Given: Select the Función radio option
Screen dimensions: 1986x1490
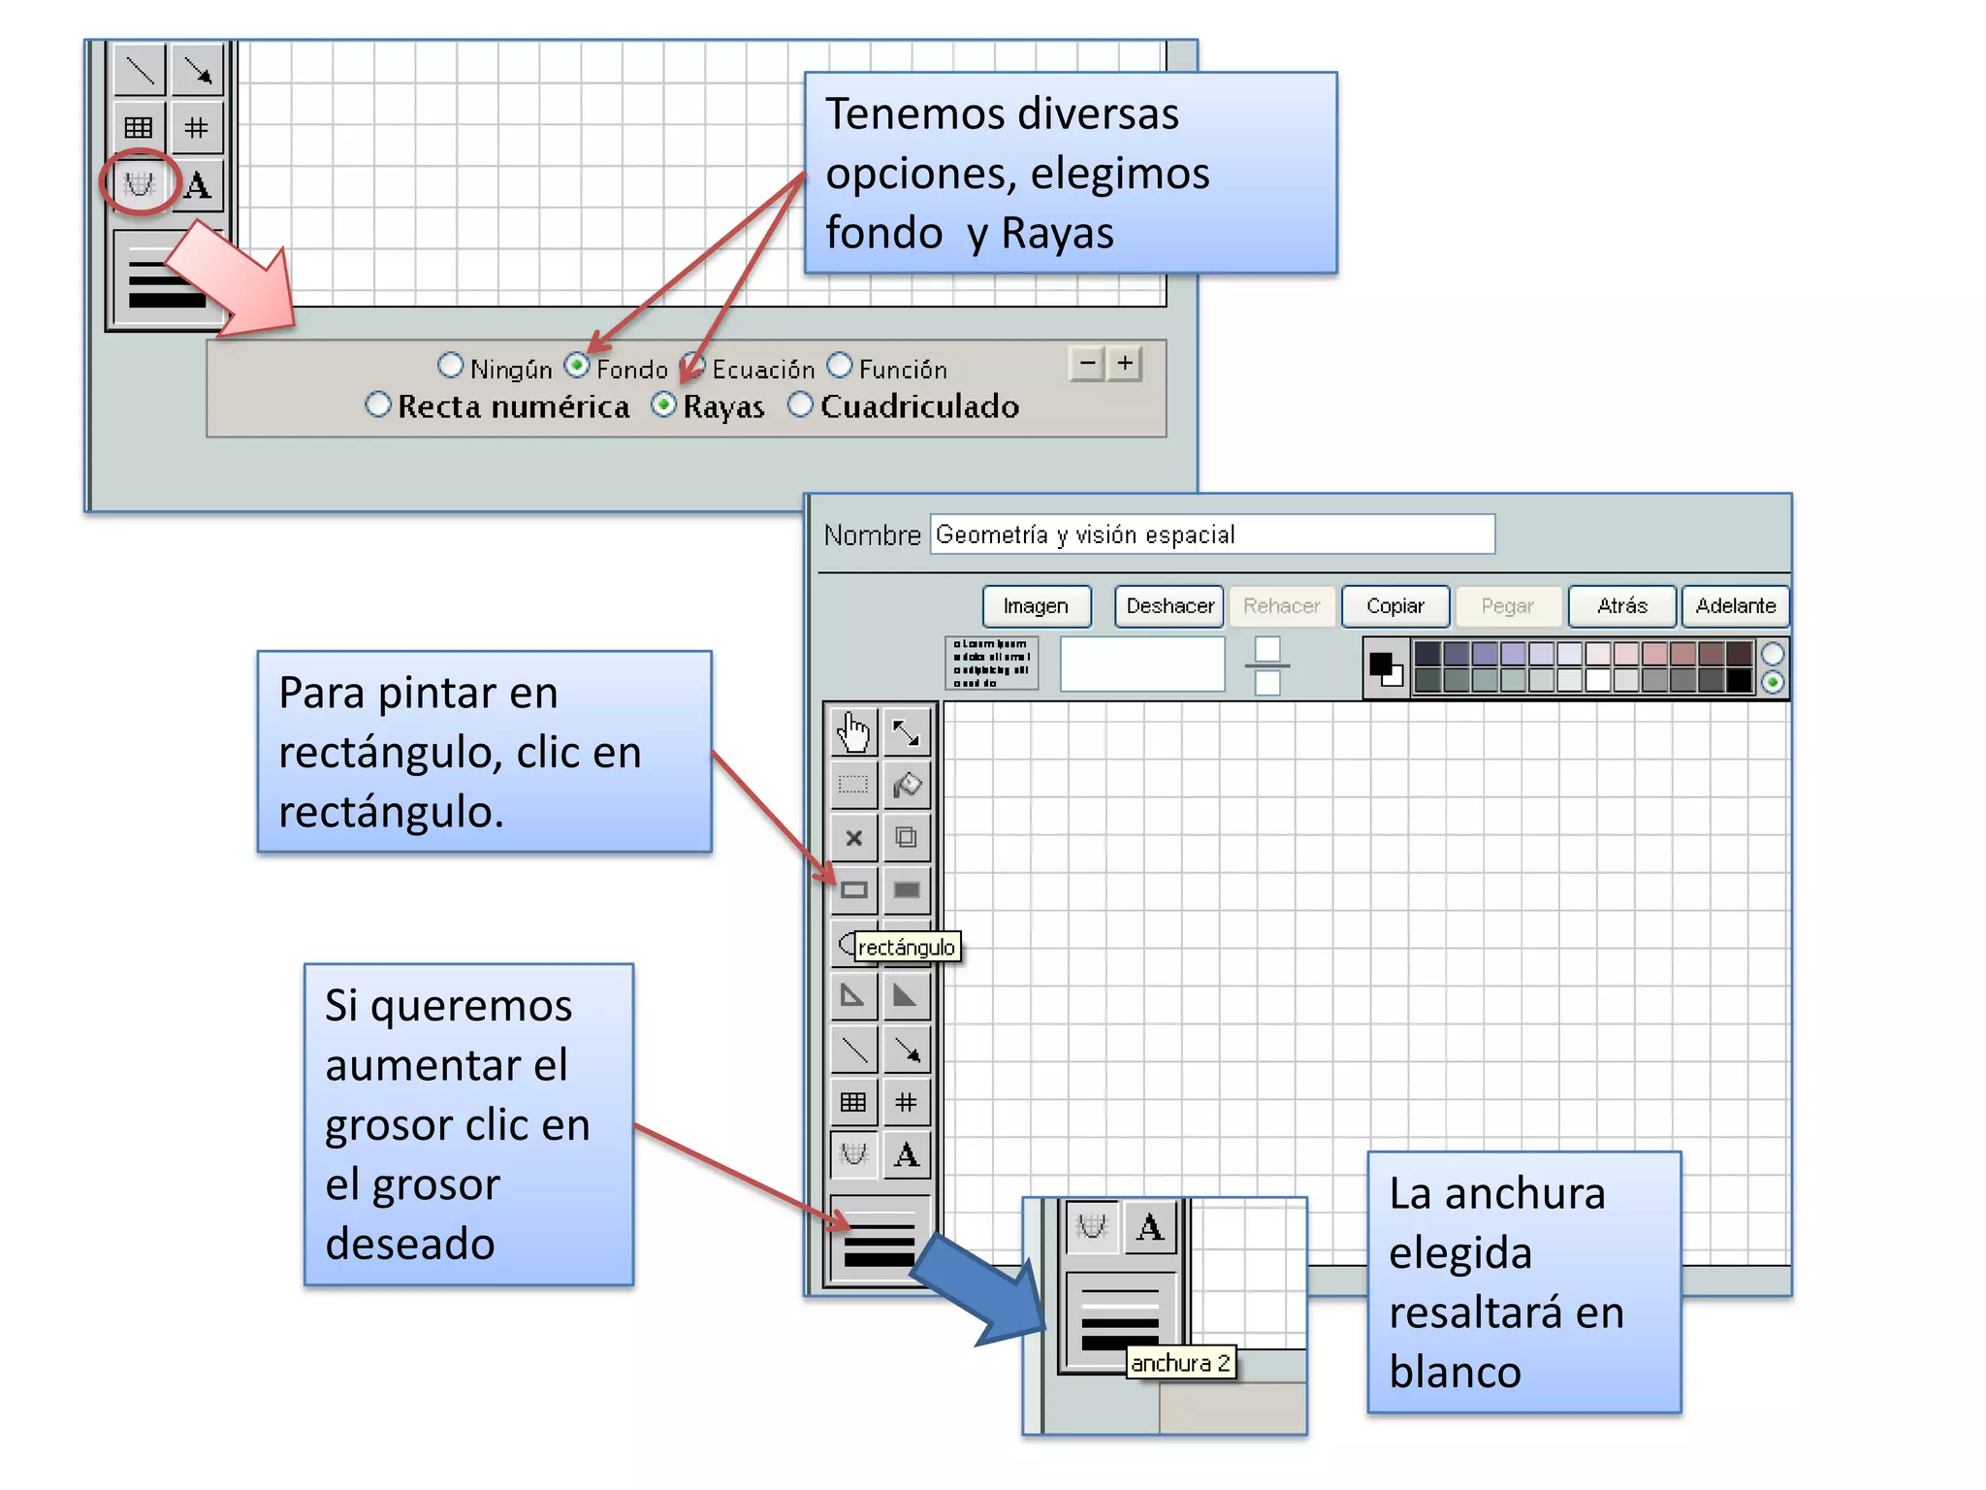Looking at the screenshot, I should point(840,366).
